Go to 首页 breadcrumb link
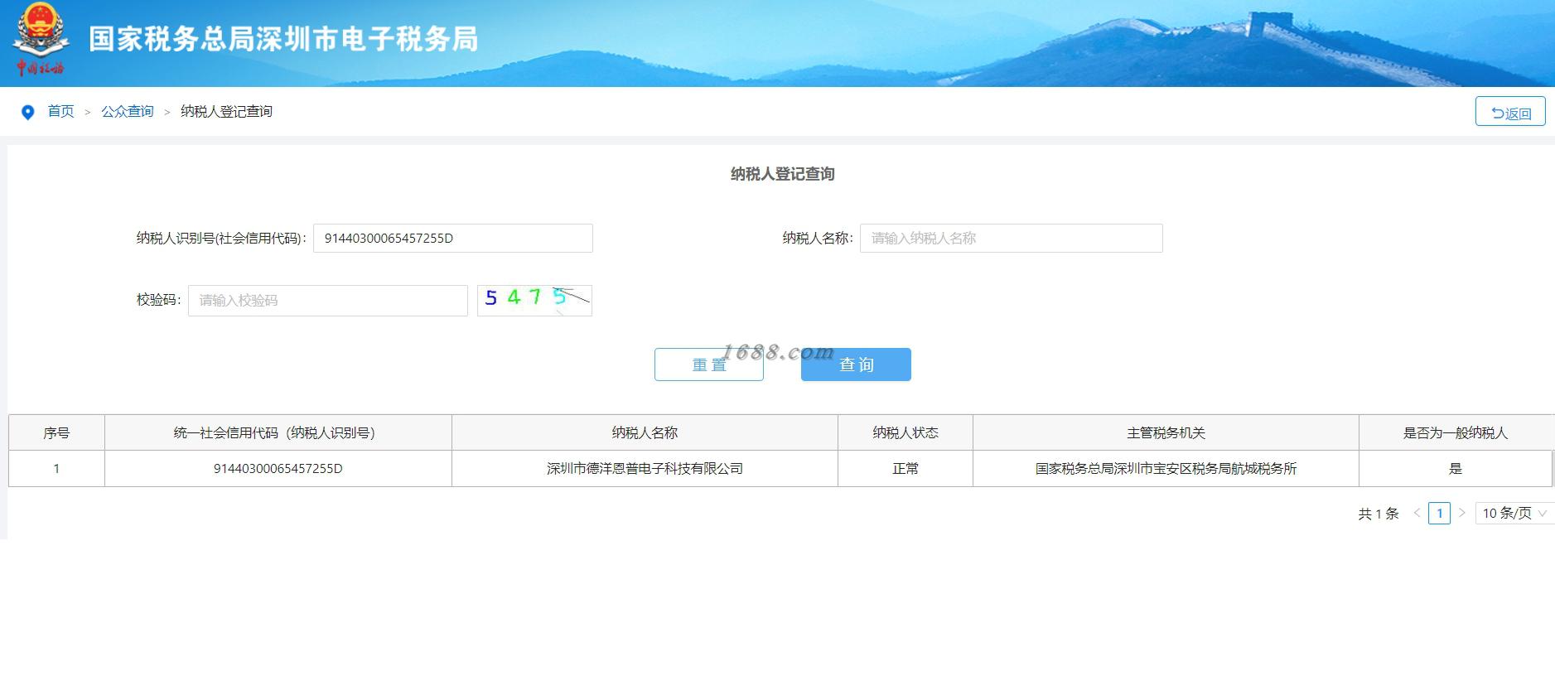This screenshot has height=700, width=1555. (x=60, y=111)
